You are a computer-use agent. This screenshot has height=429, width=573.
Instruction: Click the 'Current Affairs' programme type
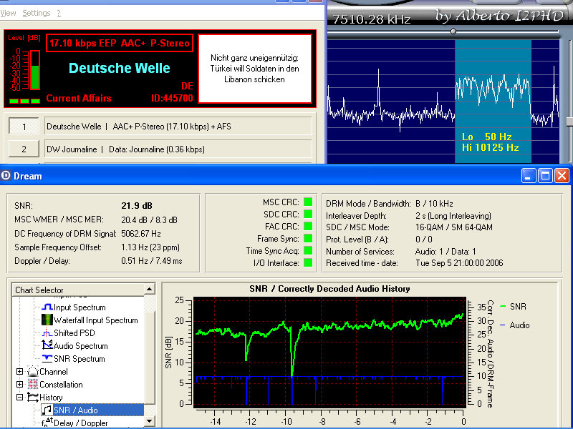(79, 98)
